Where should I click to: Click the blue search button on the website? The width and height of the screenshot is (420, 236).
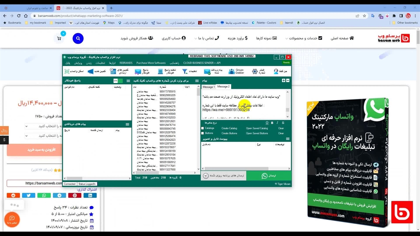(78, 38)
